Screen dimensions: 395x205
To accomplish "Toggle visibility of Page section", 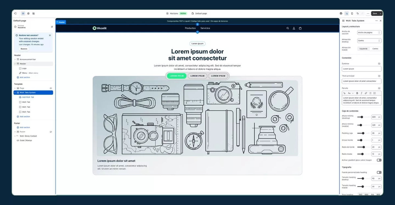I will (x=51, y=88).
